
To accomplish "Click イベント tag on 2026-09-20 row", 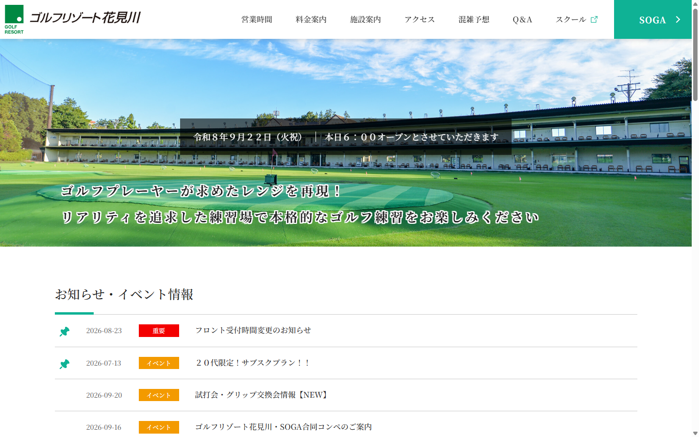I will pyautogui.click(x=159, y=395).
